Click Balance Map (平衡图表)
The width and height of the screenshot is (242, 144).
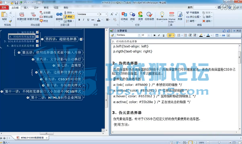click(x=193, y=13)
